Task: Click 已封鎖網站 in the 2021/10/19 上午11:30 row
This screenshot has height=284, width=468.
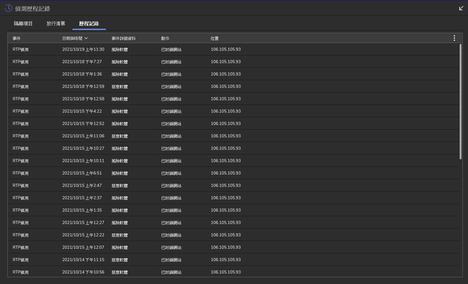Action: (172, 49)
